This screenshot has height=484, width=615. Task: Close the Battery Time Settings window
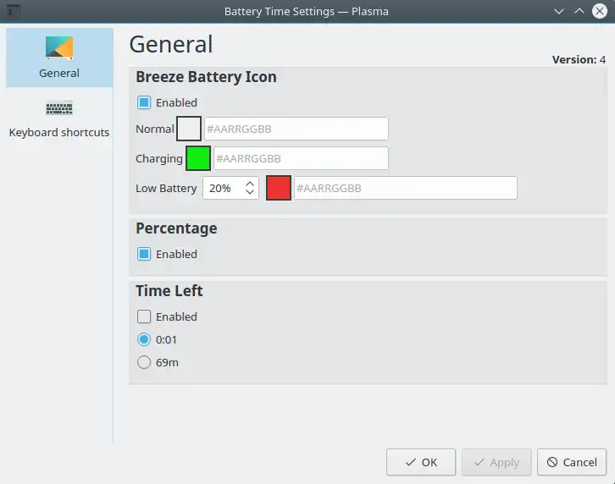[x=600, y=11]
